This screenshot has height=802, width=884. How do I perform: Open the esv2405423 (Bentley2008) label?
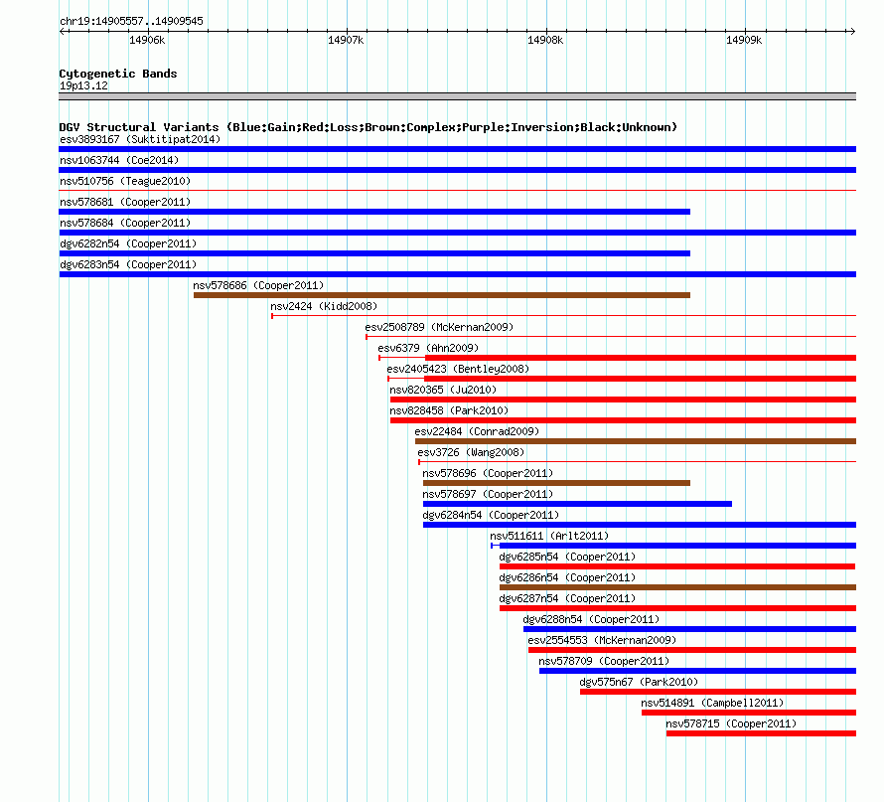coord(458,369)
